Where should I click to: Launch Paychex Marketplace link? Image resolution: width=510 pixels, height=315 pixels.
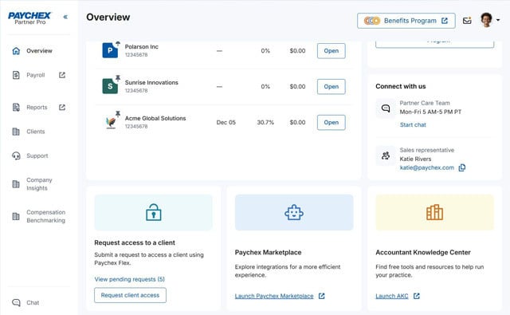pyautogui.click(x=274, y=296)
